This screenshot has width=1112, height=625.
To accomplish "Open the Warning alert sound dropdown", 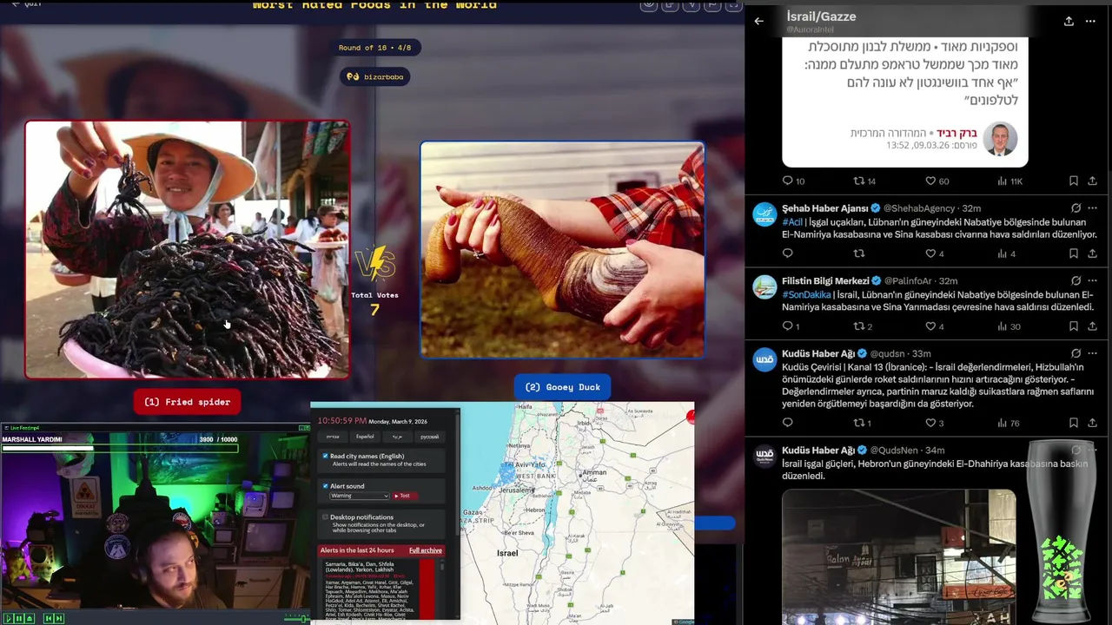I will (359, 496).
